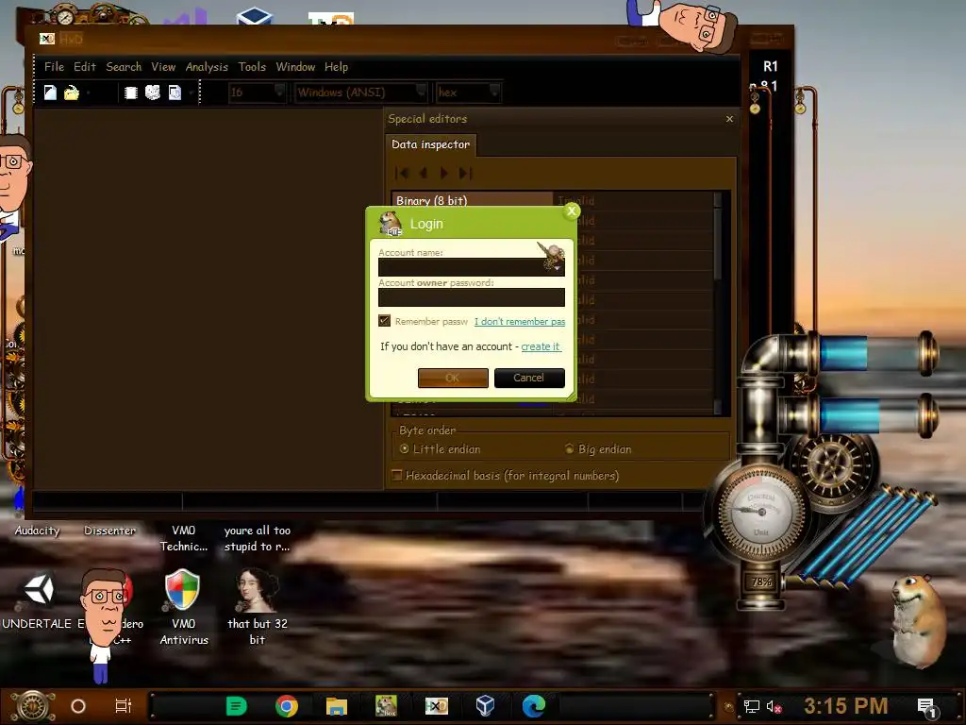
Task: Open the View menu
Action: point(163,67)
